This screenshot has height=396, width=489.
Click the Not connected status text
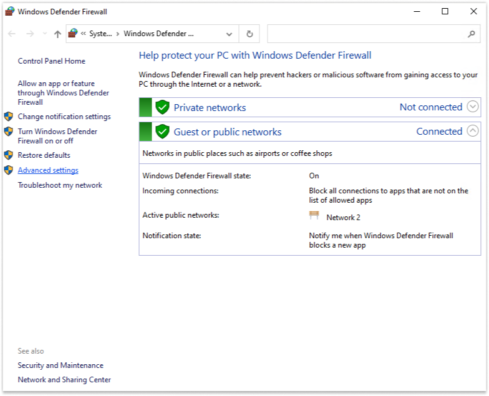click(431, 107)
